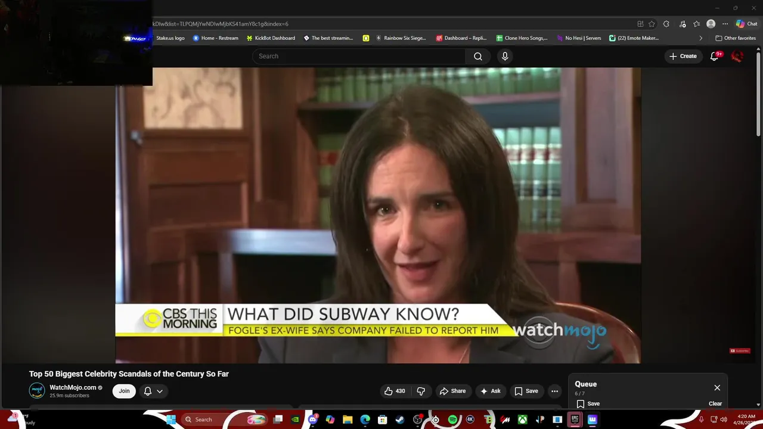Open the favorites list icon in toolbar
The image size is (763, 429).
(x=696, y=24)
